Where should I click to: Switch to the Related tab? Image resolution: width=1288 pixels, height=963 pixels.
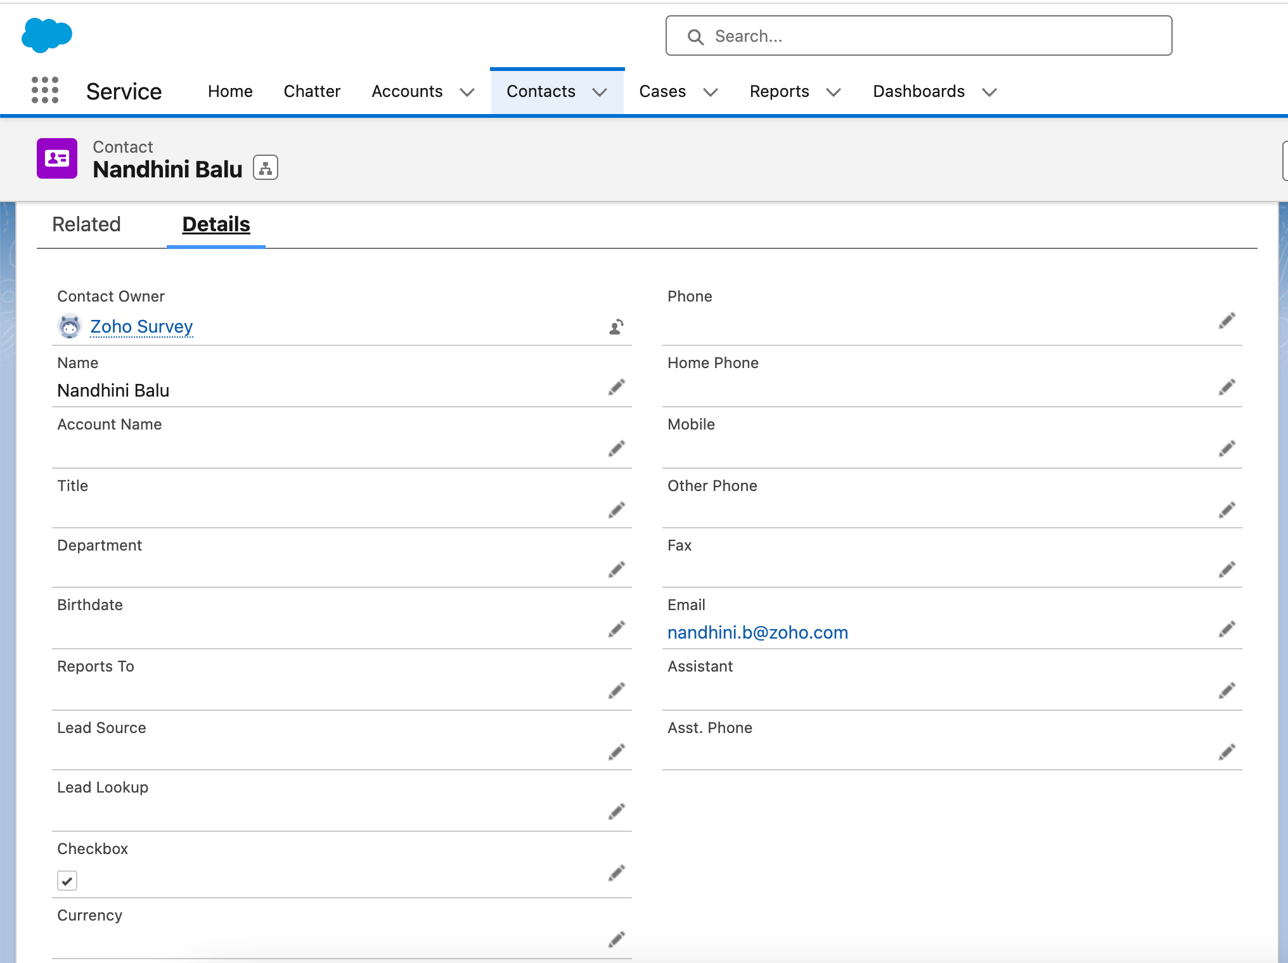(x=86, y=224)
